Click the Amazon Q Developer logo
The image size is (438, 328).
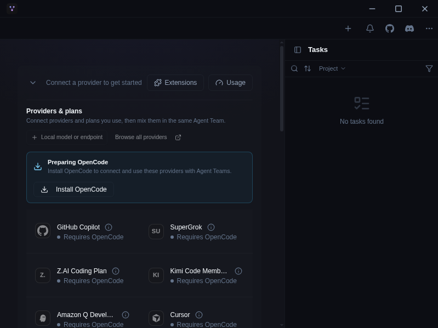tap(43, 318)
